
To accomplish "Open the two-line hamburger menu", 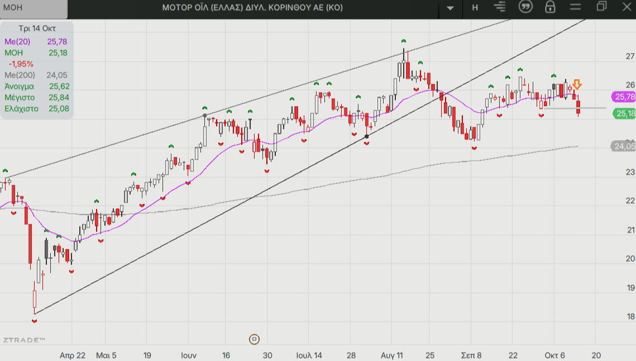I will tap(576, 7).
